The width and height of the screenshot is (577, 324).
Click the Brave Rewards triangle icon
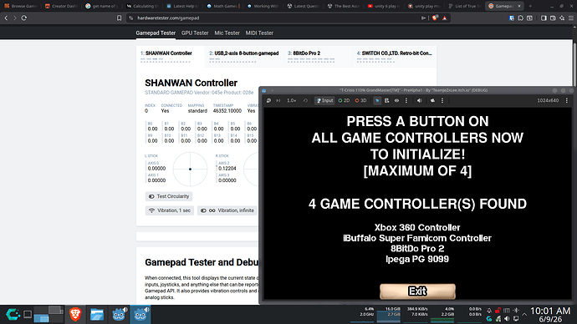445,18
